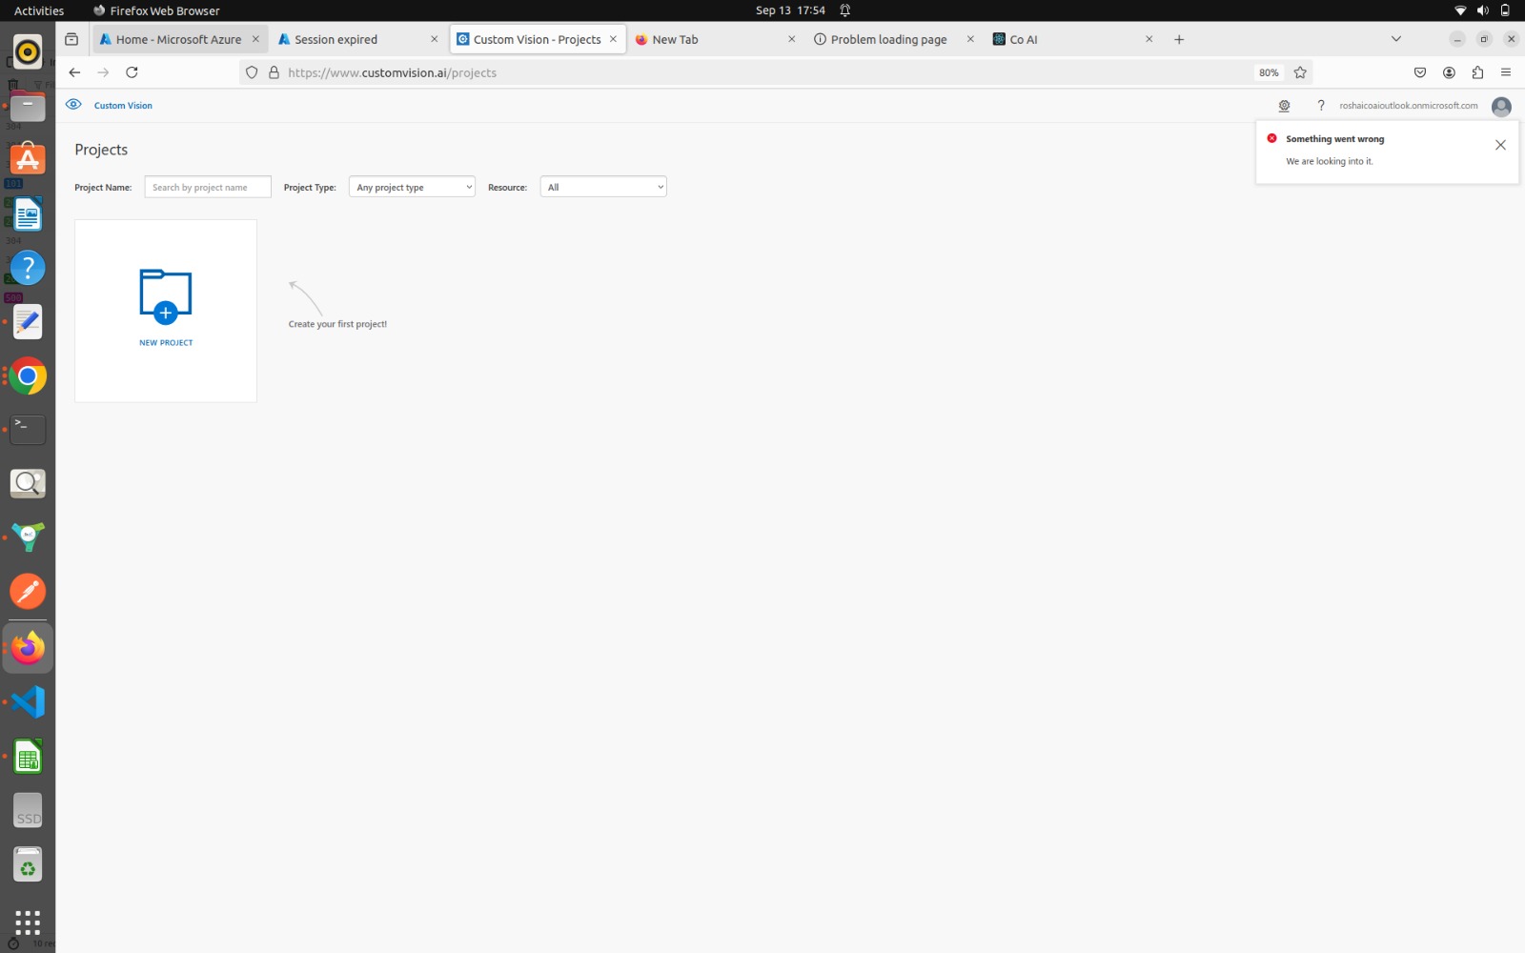This screenshot has height=953, width=1525.
Task: Dismiss the 'Something went wrong' notification
Action: 1500,145
